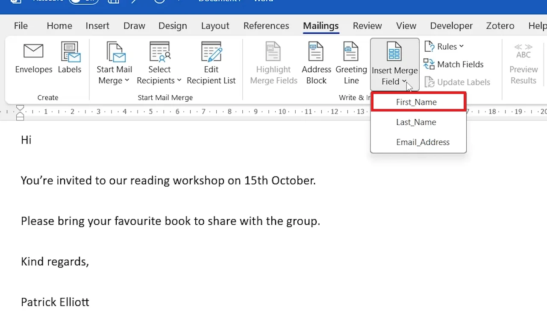Expand the Select Recipients menu
The width and height of the screenshot is (547, 320).
(159, 63)
